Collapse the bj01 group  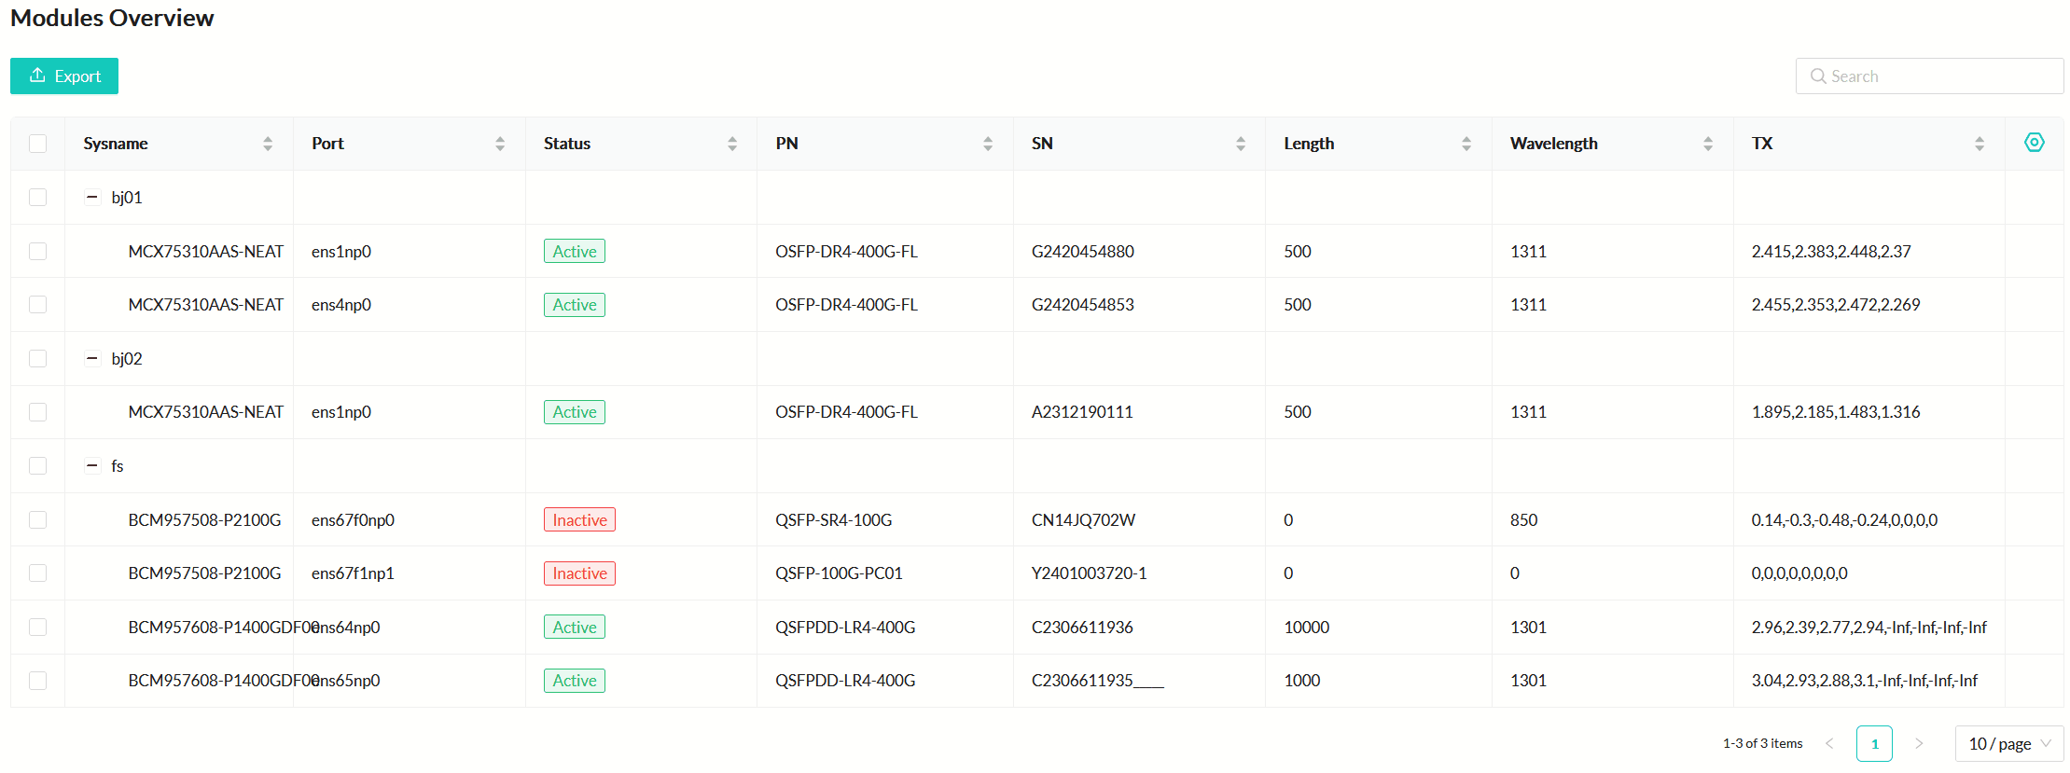pos(92,197)
